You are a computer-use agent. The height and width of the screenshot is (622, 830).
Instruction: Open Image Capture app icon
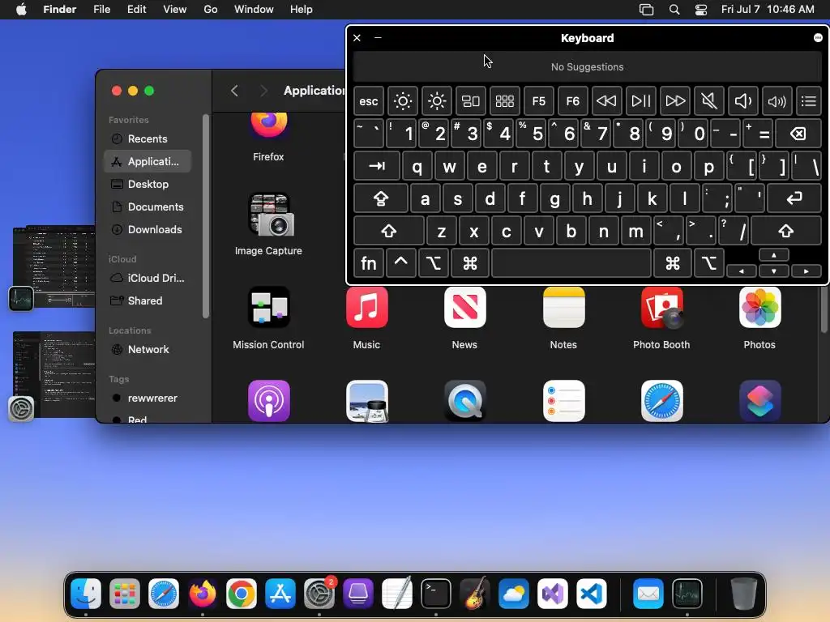pyautogui.click(x=269, y=214)
